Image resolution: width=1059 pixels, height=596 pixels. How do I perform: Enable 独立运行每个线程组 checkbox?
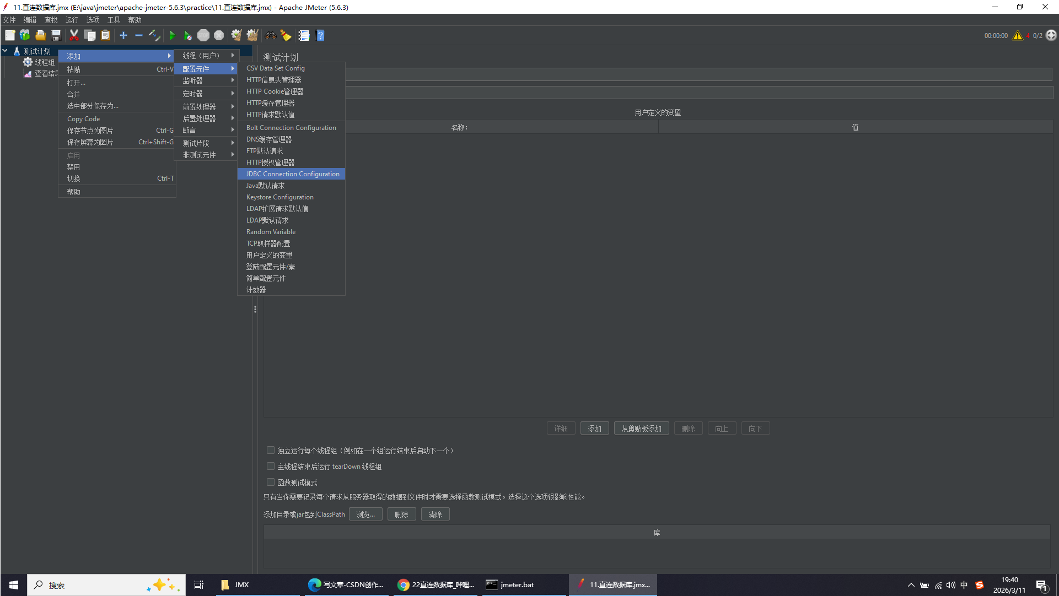(x=271, y=451)
